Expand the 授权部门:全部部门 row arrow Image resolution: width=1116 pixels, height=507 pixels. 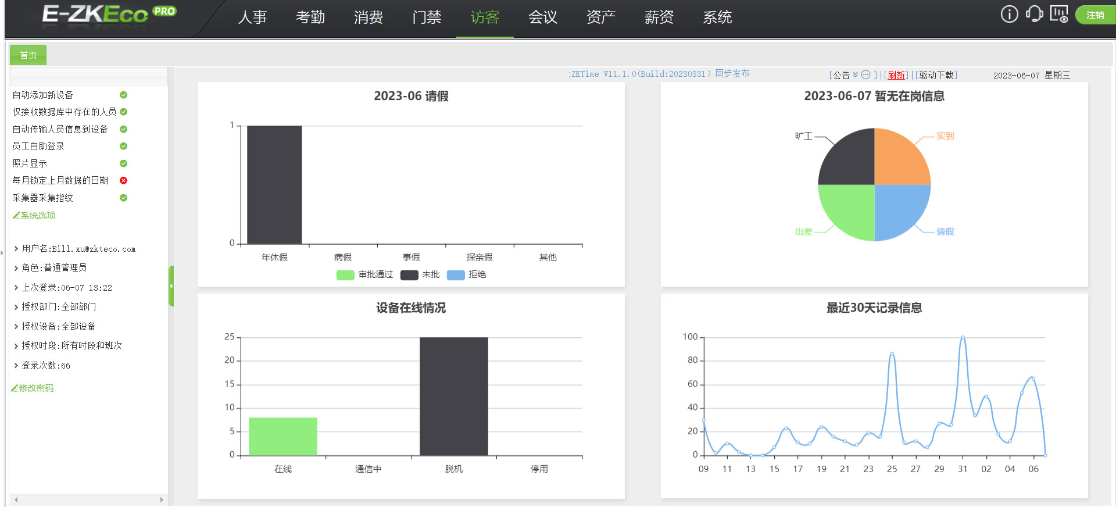(x=16, y=307)
